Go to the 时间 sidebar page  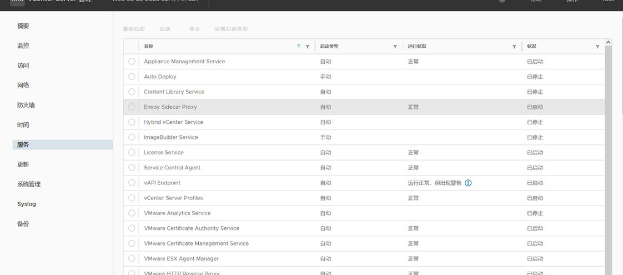pos(23,125)
